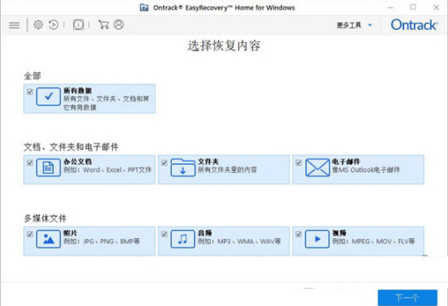Open the hamburger menu icon
The image size is (448, 306).
click(14, 26)
